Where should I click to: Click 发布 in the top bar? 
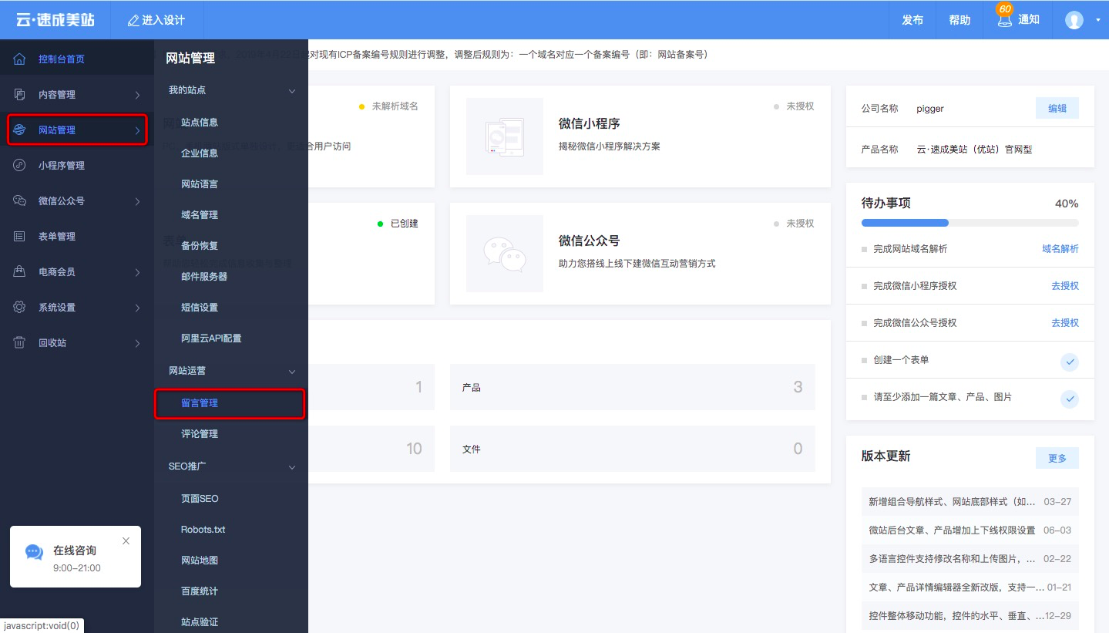point(912,20)
